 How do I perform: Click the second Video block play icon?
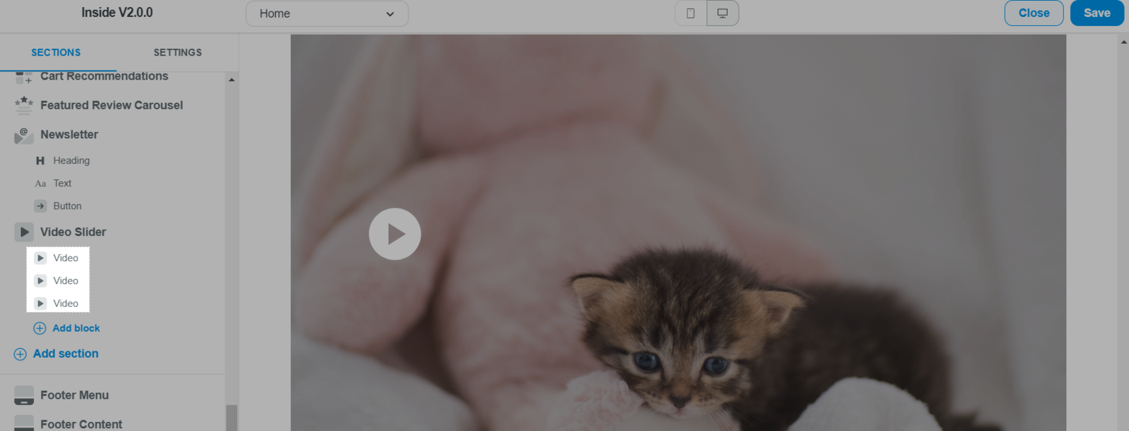[40, 281]
